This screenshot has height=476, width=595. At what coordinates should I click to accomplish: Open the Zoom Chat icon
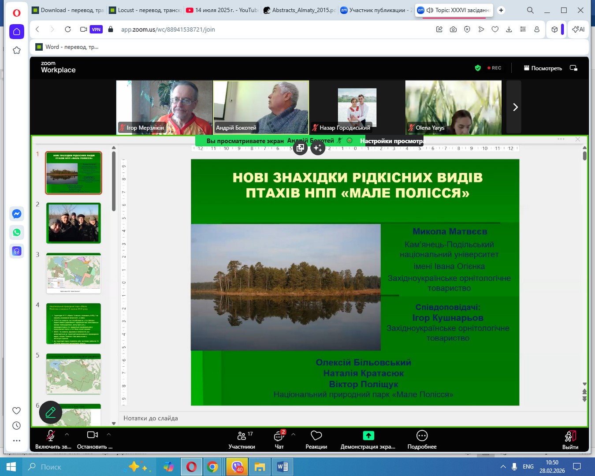[x=279, y=436]
